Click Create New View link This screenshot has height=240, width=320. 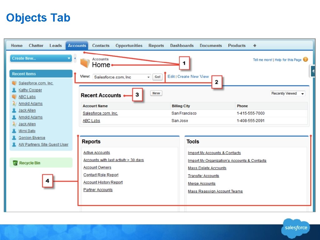193,77
